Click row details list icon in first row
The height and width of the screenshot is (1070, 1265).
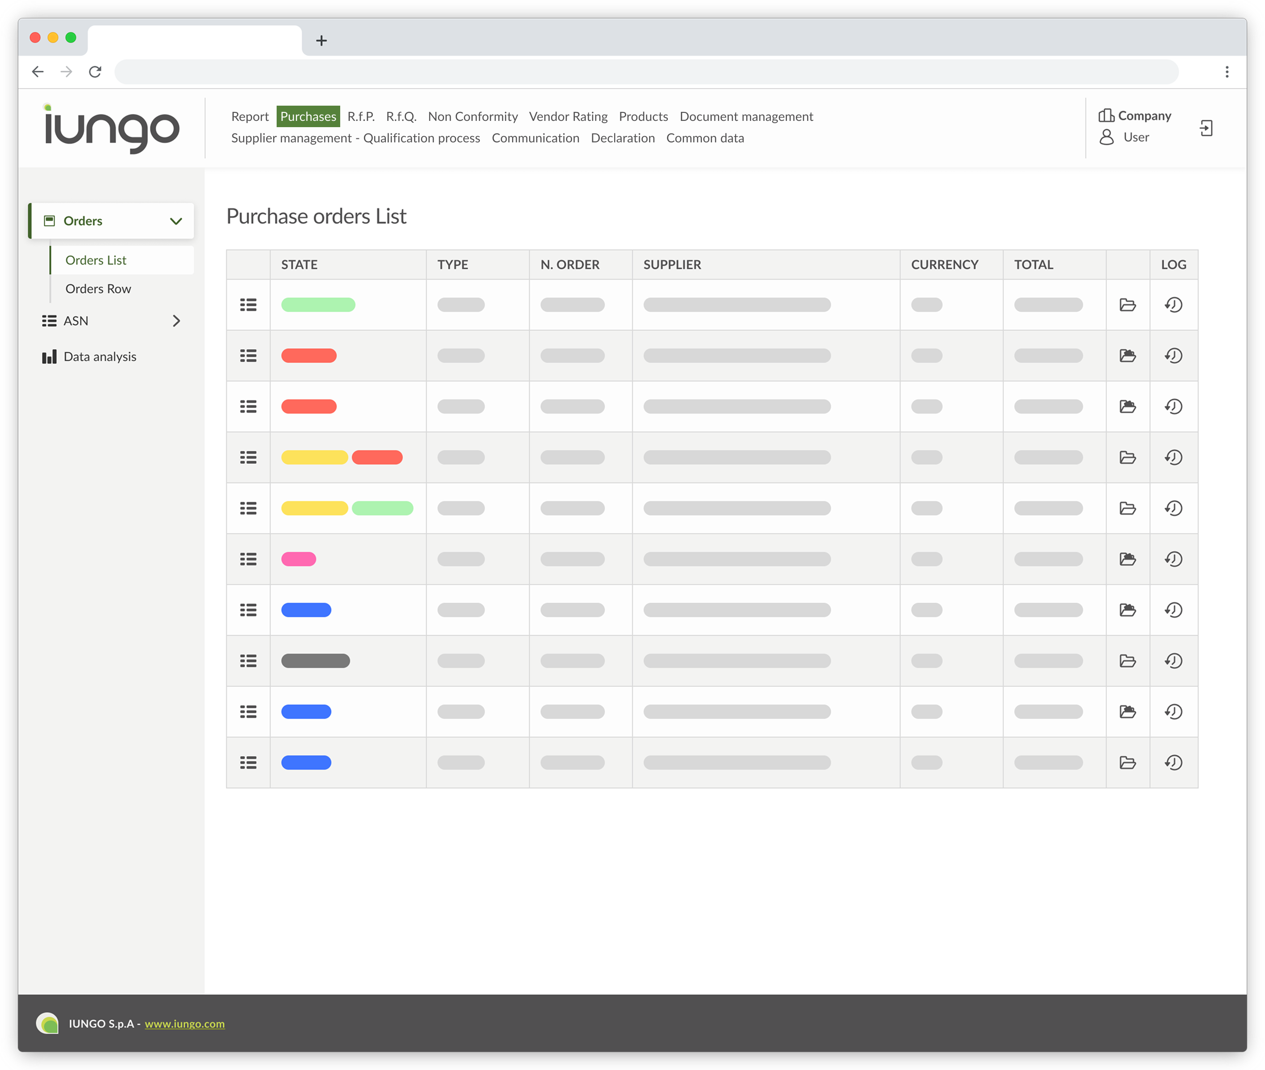pos(248,304)
